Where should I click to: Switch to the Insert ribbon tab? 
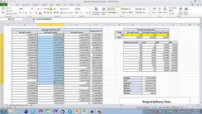coord(17,5)
